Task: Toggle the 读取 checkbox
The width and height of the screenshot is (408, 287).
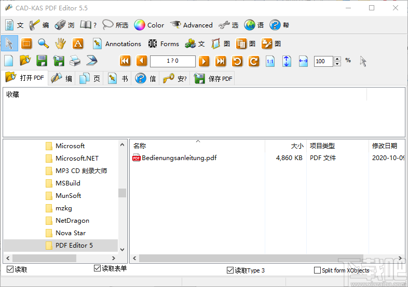Action: [10, 269]
